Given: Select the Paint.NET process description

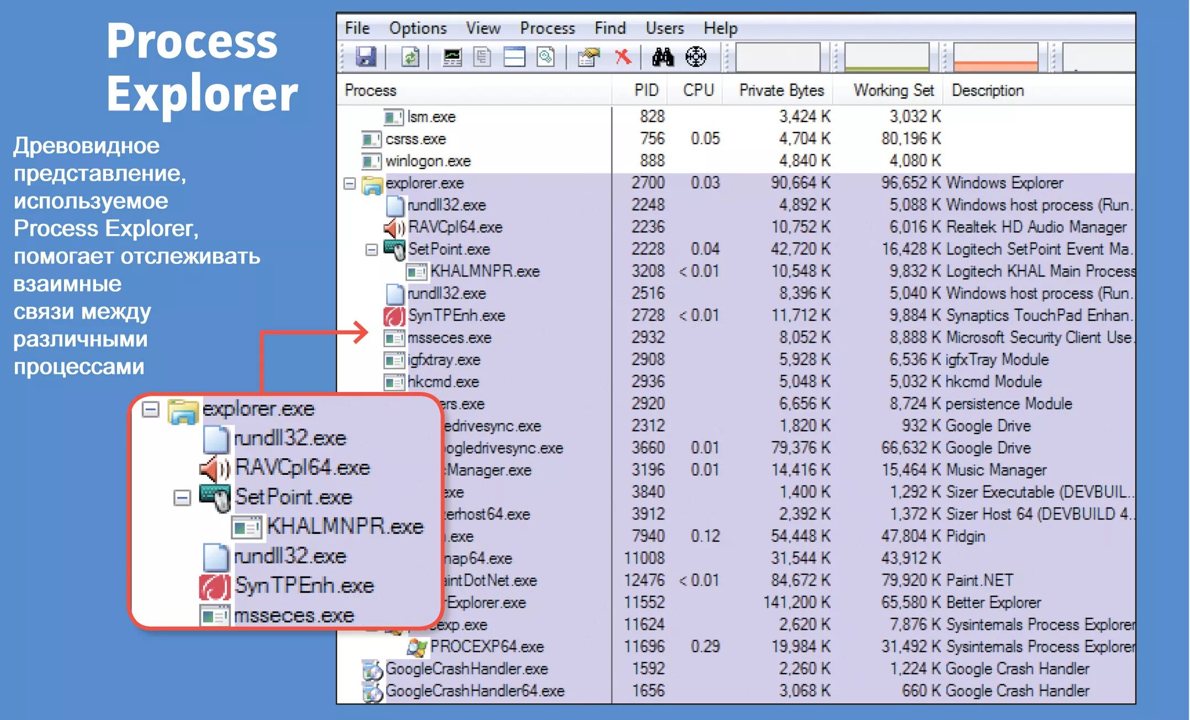Looking at the screenshot, I should click(979, 580).
